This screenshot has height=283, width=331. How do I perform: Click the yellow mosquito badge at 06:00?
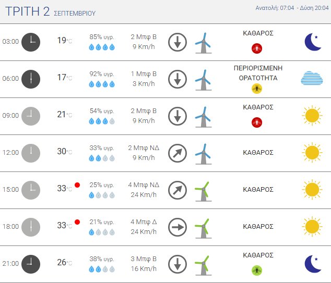[x=256, y=89]
